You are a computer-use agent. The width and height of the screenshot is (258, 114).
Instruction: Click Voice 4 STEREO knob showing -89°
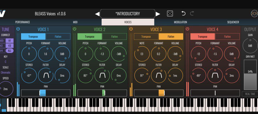point(198,75)
